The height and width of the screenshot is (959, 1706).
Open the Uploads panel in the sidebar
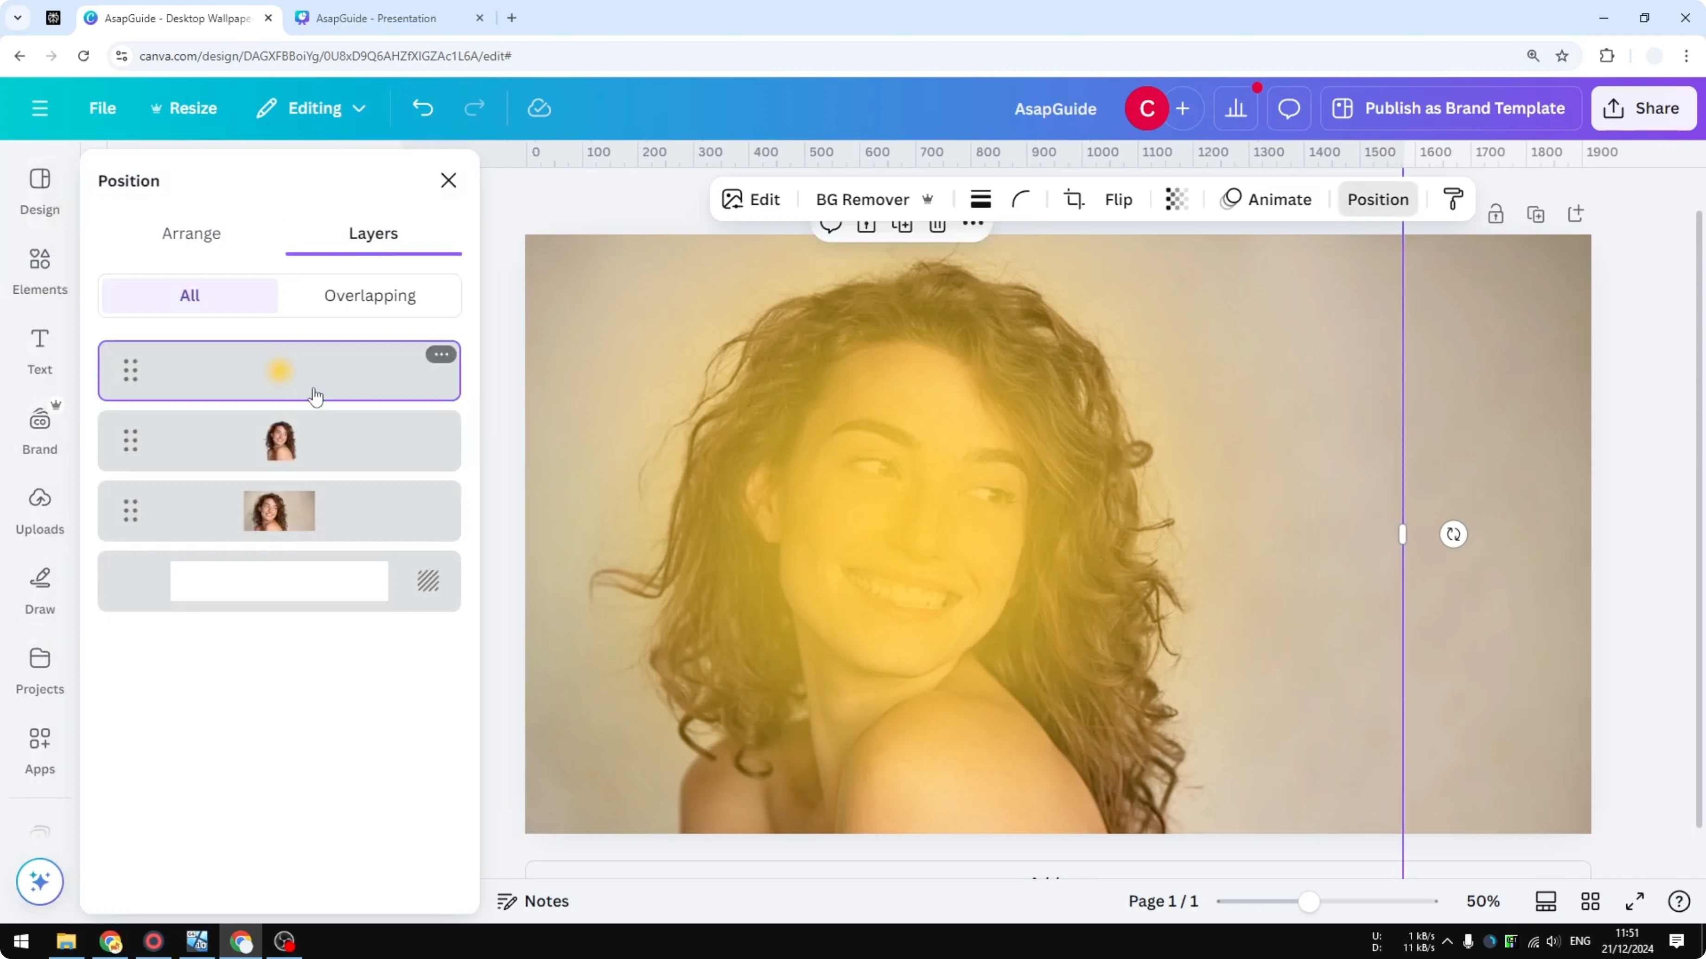click(x=39, y=510)
